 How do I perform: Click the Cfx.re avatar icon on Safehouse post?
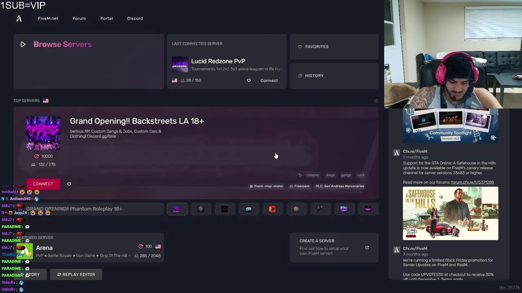[396, 153]
